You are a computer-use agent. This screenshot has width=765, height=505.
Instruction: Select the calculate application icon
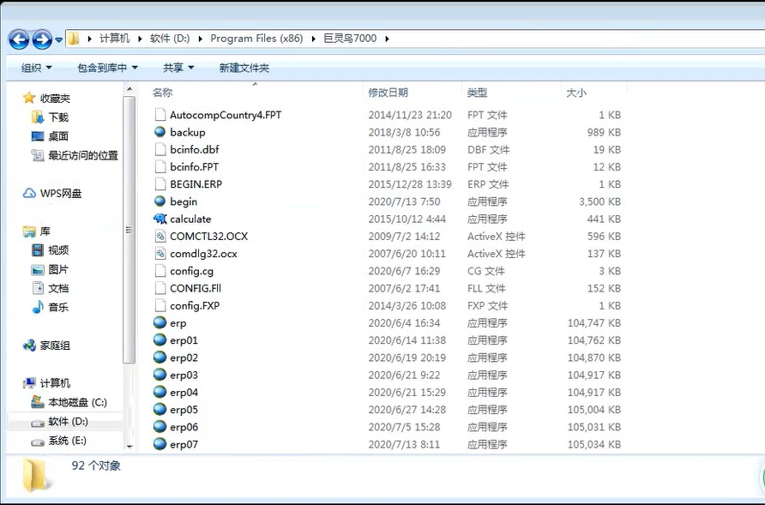click(160, 219)
